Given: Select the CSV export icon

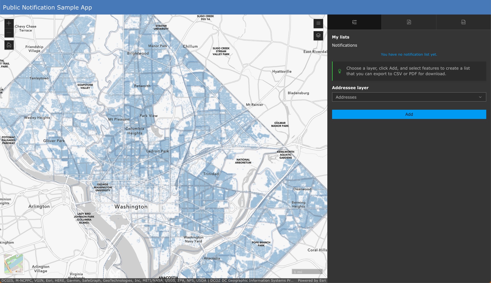Looking at the screenshot, I should 464,22.
